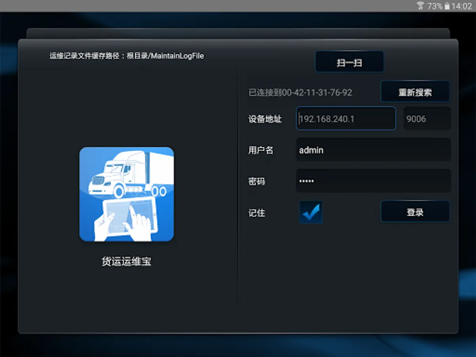Image resolution: width=476 pixels, height=357 pixels.
Task: Uncheck the 记住 remember checkbox
Action: coord(311,213)
